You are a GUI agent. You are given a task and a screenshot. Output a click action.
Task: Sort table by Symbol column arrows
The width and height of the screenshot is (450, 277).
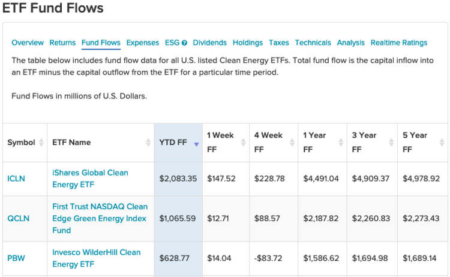click(x=41, y=143)
